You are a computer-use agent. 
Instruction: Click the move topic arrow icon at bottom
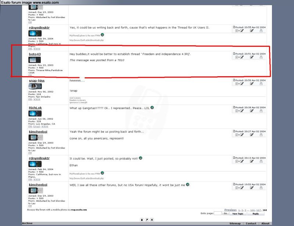tap(147, 220)
